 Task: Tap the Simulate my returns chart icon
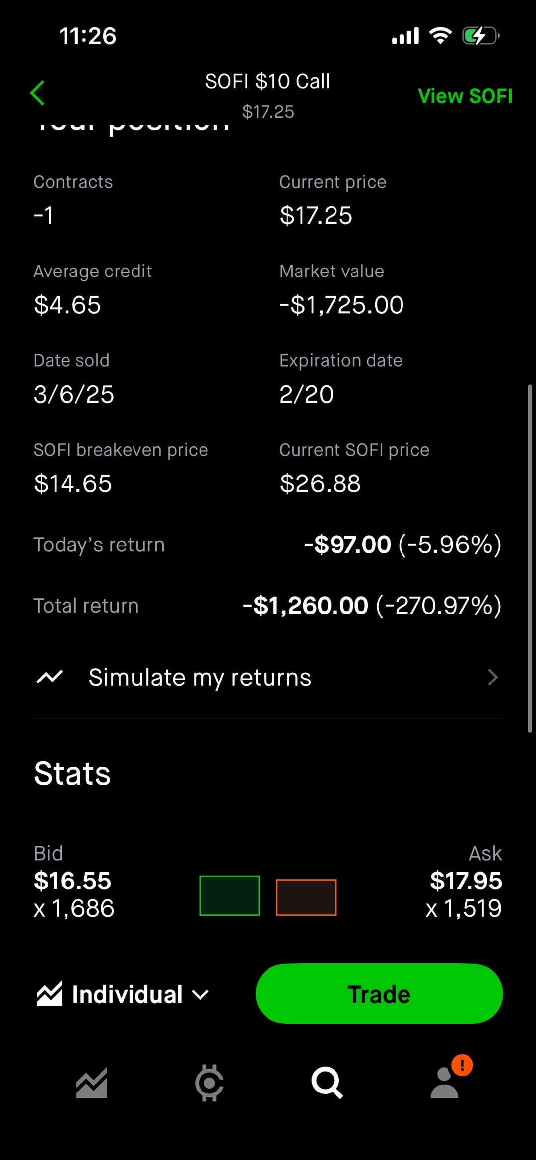click(50, 677)
